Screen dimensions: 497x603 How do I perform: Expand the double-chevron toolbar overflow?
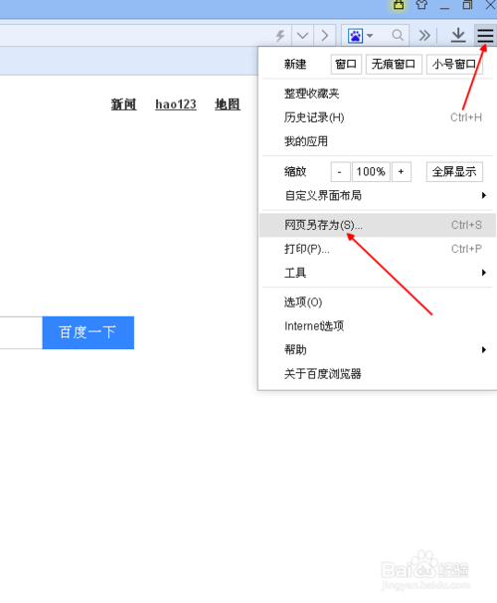(424, 36)
